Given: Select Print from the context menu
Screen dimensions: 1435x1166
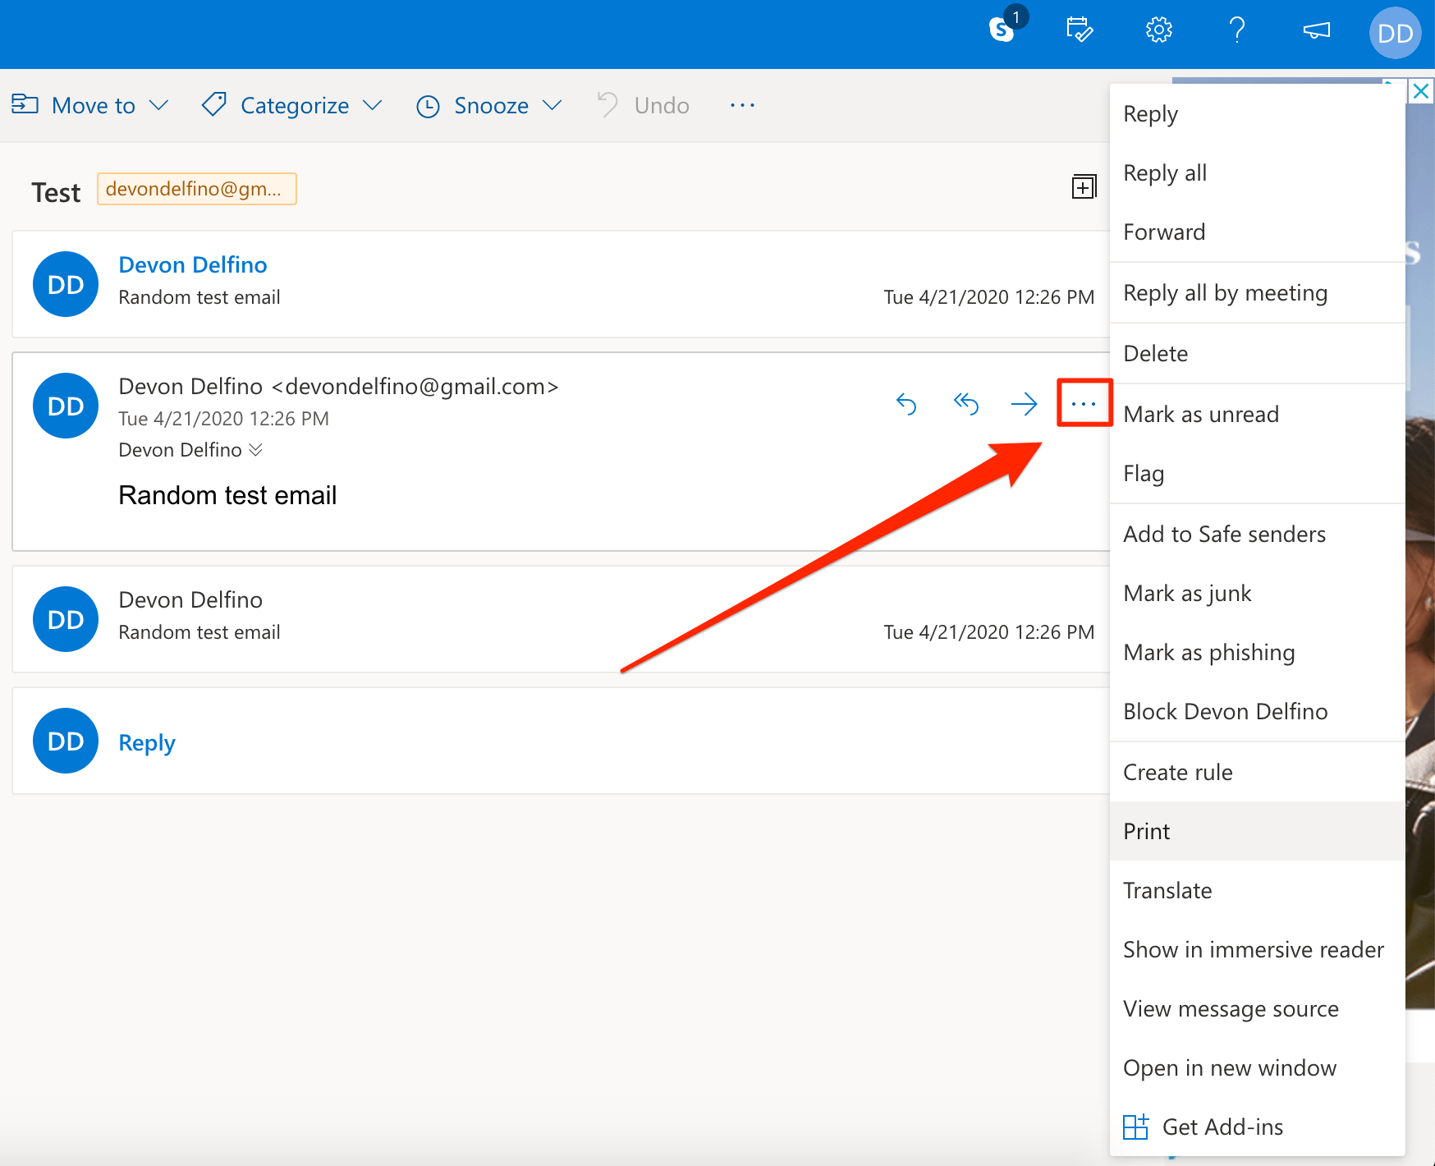Looking at the screenshot, I should 1146,831.
